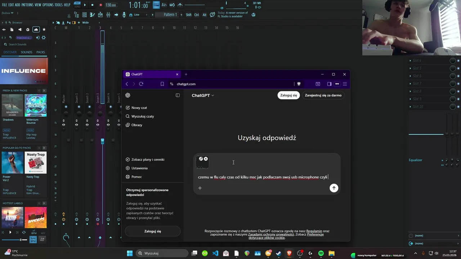Open the Wide mixer layout dropdown
461x259 pixels.
tap(85, 23)
